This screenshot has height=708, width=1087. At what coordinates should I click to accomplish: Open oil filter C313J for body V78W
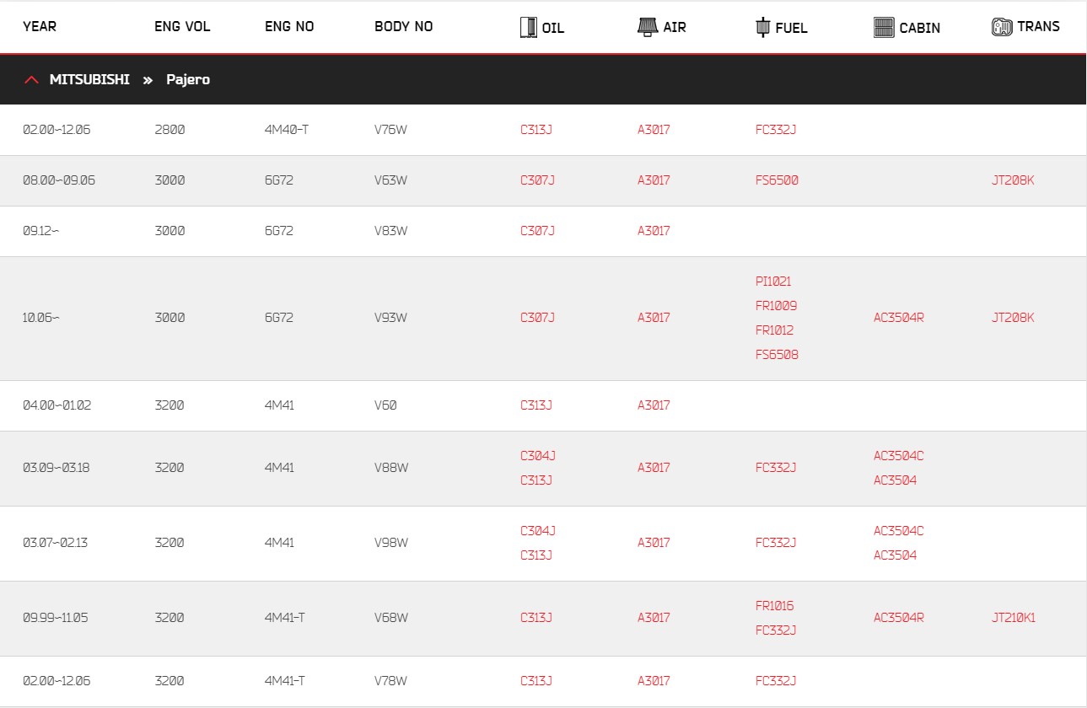[x=536, y=681]
